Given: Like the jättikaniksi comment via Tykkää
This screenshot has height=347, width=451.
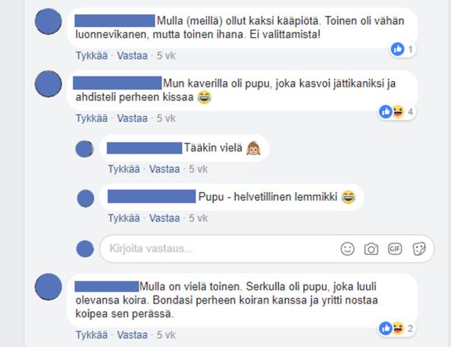Looking at the screenshot, I should coord(91,118).
